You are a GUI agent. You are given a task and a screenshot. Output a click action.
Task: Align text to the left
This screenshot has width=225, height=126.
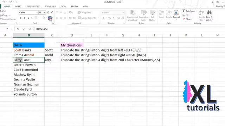pos(57,18)
